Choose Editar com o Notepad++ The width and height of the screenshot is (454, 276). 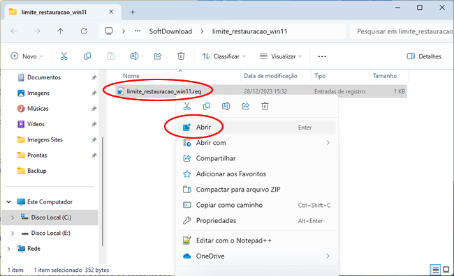257,240
